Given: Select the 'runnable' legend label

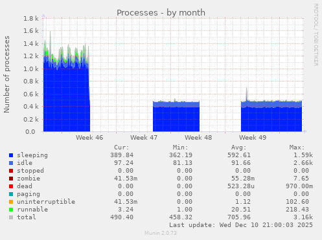Looking at the screenshot, I should pyautogui.click(x=32, y=210).
